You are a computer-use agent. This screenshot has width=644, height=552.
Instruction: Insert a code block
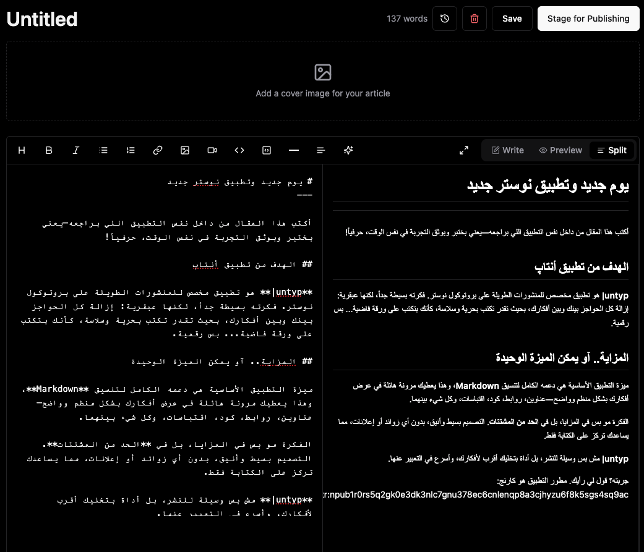click(x=267, y=150)
